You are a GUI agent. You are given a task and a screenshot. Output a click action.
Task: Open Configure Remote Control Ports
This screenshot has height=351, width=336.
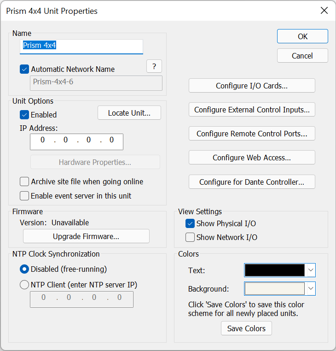point(252,134)
